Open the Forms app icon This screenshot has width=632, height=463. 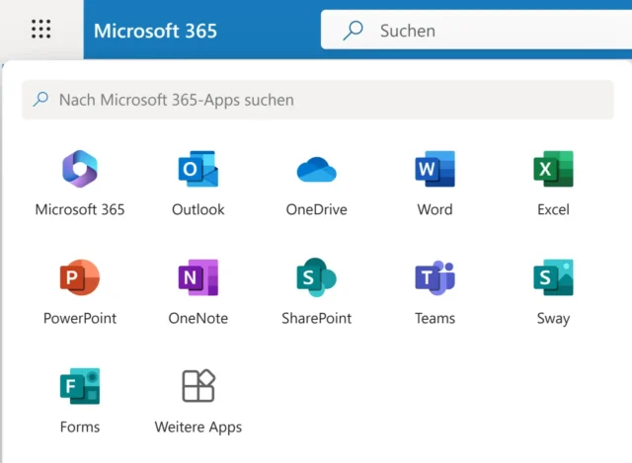click(80, 387)
